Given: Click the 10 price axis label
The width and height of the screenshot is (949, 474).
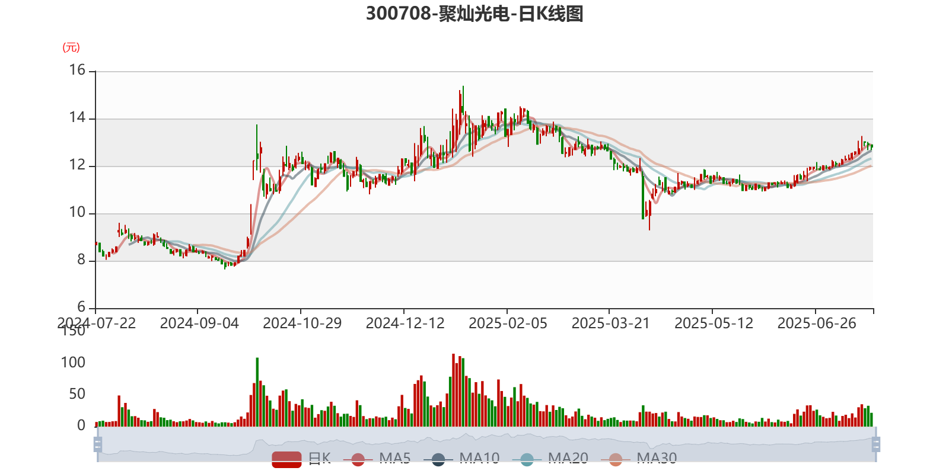Looking at the screenshot, I should point(77,212).
